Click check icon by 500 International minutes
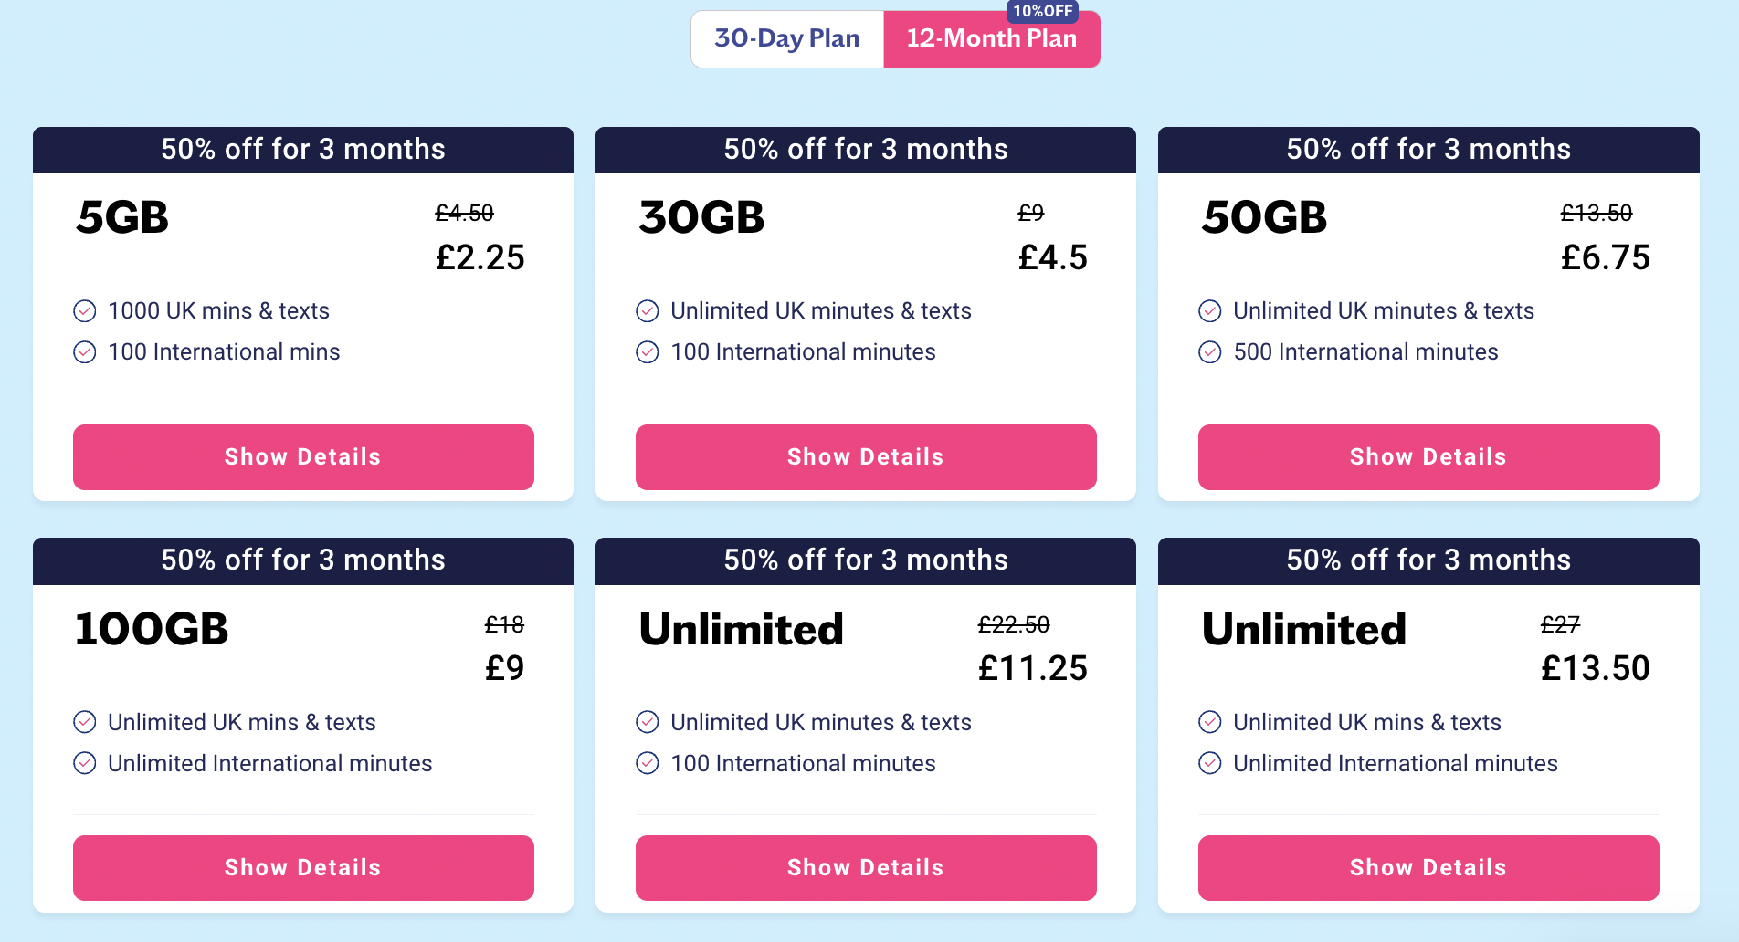Screen dimensions: 1739x942 coord(1210,352)
